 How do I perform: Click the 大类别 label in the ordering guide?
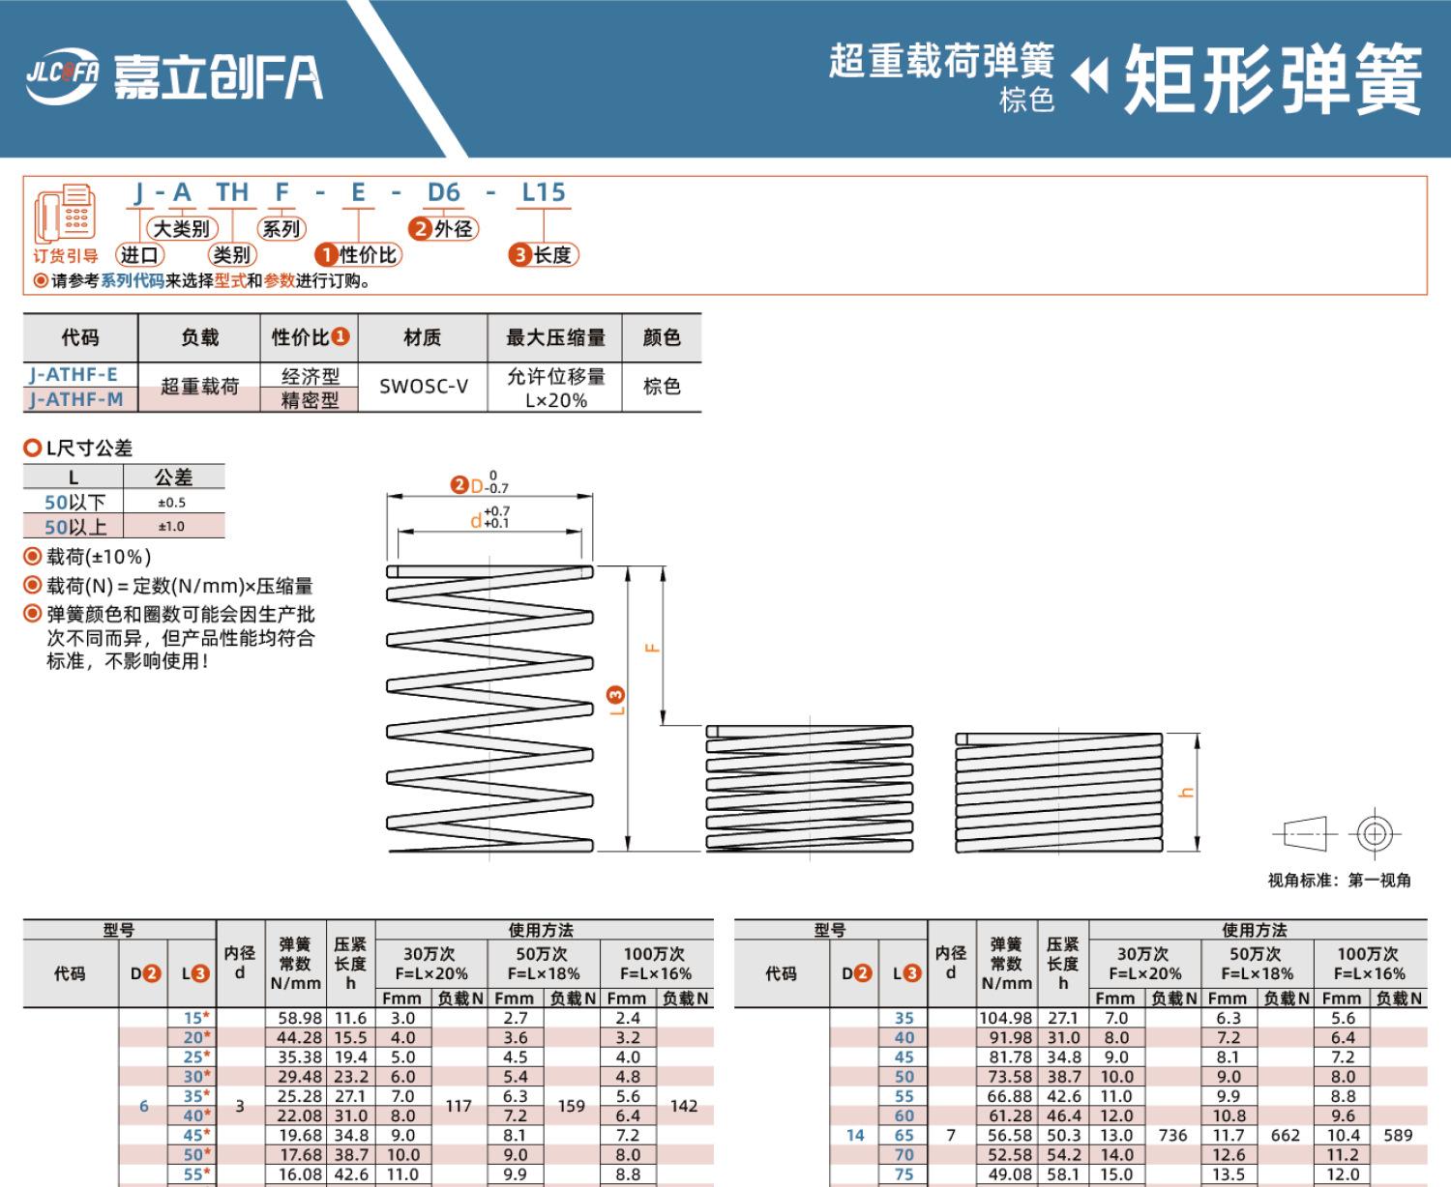point(182,229)
